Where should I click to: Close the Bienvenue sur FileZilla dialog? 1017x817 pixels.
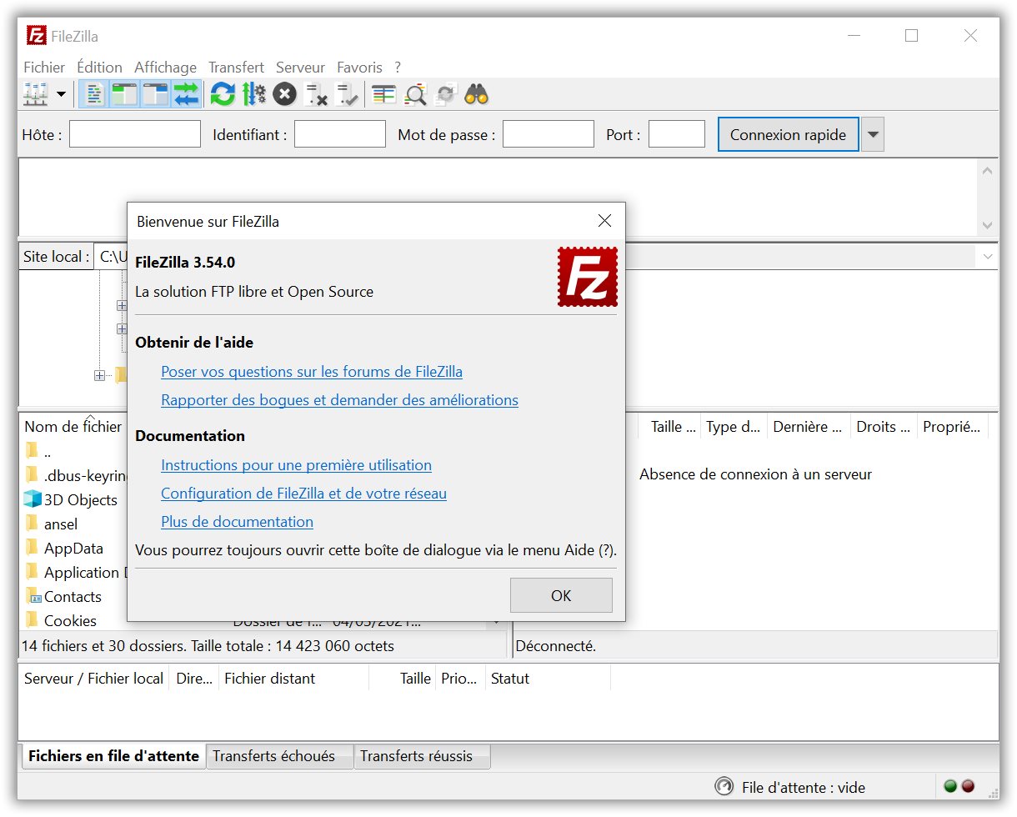[605, 221]
